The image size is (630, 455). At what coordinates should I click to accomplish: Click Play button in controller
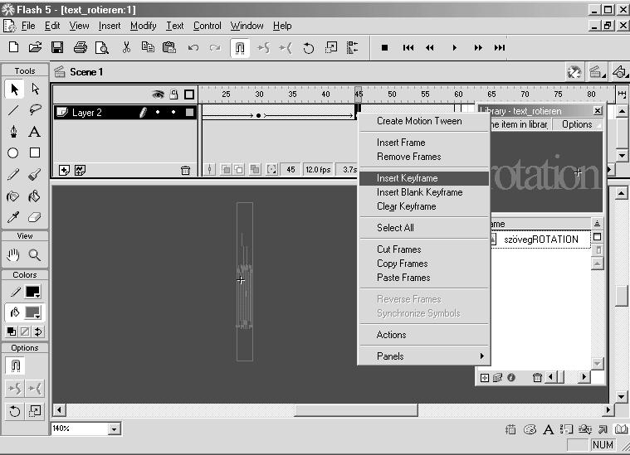(x=454, y=48)
